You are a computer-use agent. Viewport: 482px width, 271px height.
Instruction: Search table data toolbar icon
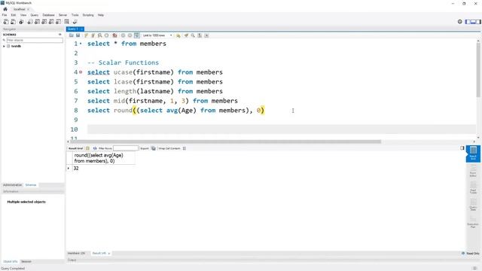click(x=67, y=22)
